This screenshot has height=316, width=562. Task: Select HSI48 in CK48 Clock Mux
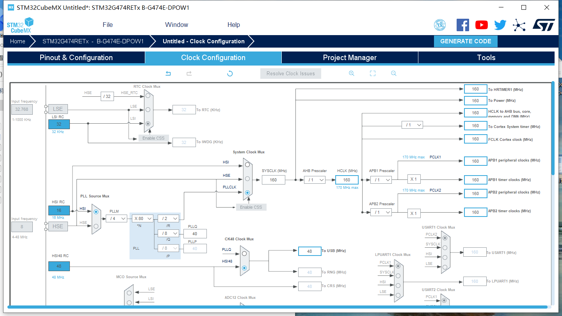click(x=244, y=268)
